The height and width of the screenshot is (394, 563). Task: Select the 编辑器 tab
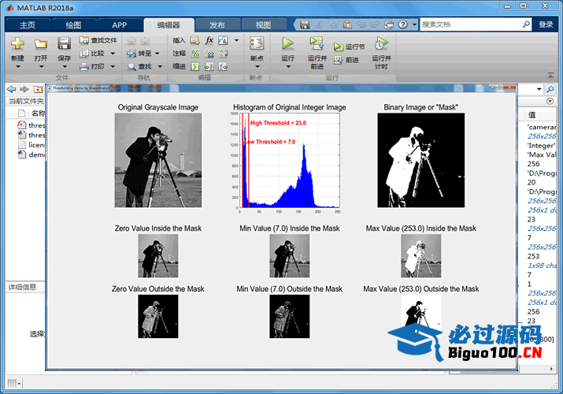pos(169,24)
